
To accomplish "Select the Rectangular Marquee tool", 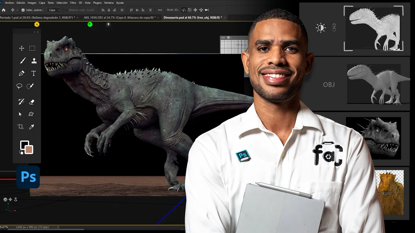I will click(x=32, y=48).
